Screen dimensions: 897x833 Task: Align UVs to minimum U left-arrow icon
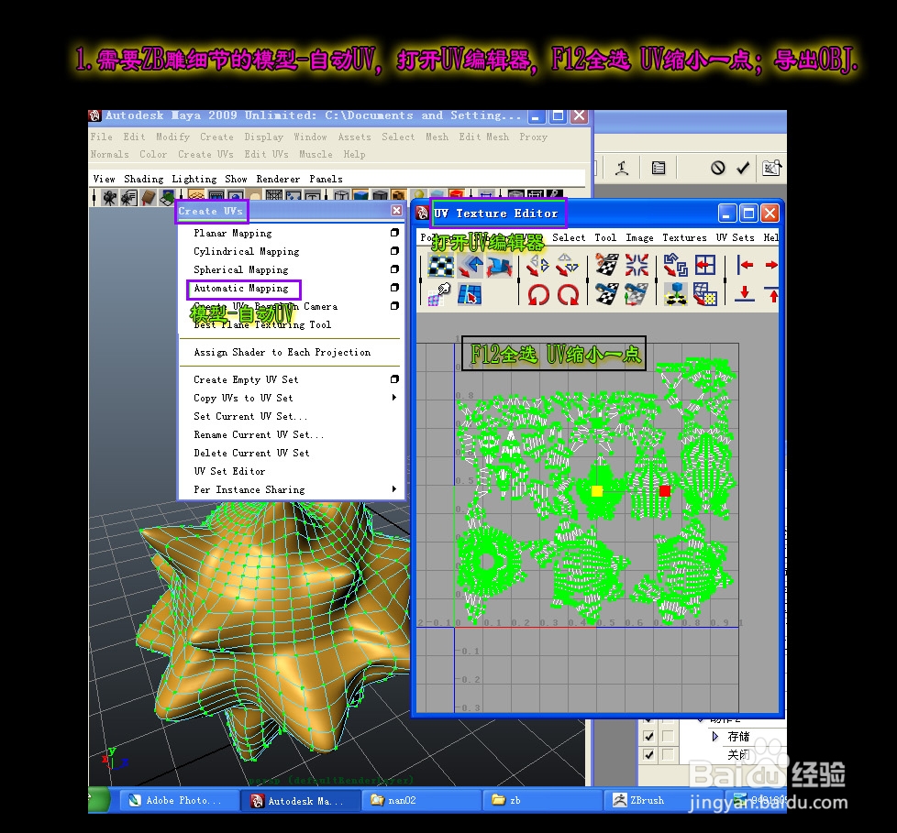(745, 265)
